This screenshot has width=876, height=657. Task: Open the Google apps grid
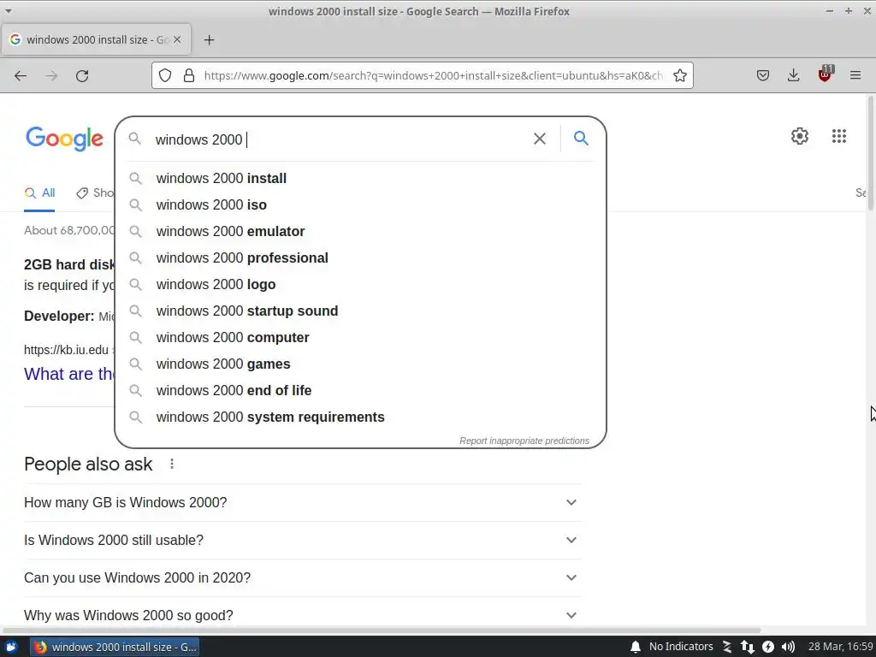pos(838,136)
